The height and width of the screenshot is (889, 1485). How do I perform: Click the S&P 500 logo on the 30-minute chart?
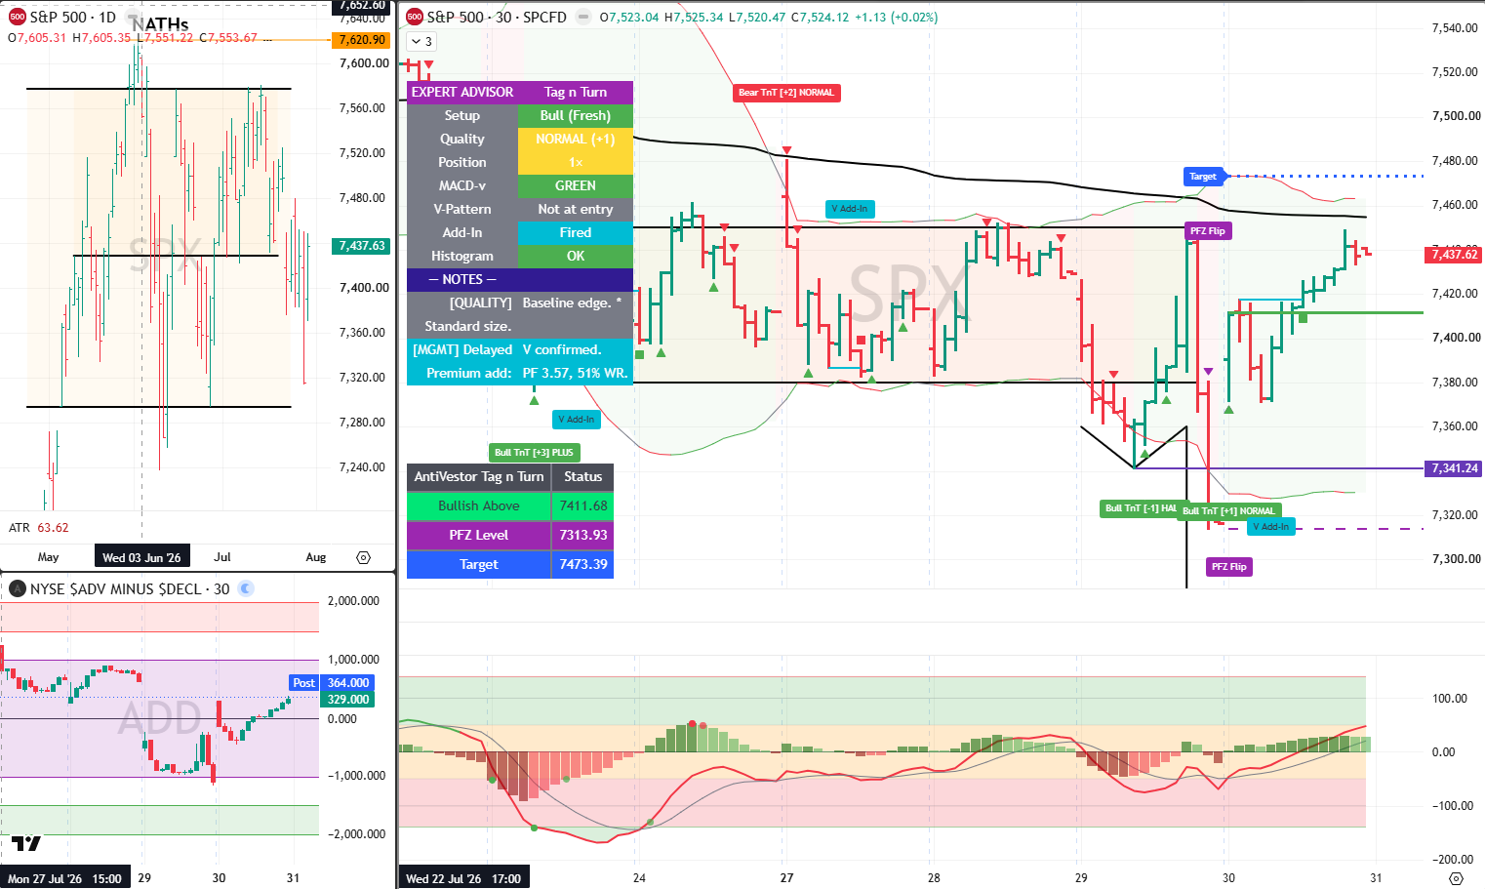pyautogui.click(x=415, y=17)
